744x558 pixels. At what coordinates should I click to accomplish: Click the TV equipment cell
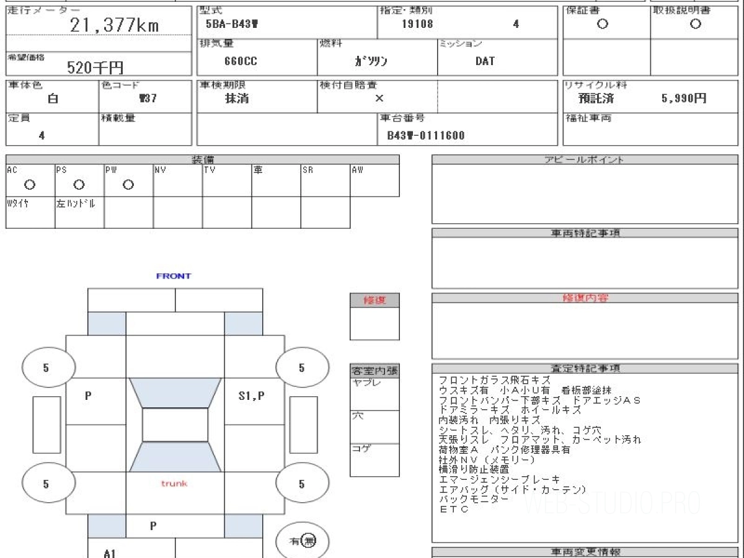click(227, 180)
